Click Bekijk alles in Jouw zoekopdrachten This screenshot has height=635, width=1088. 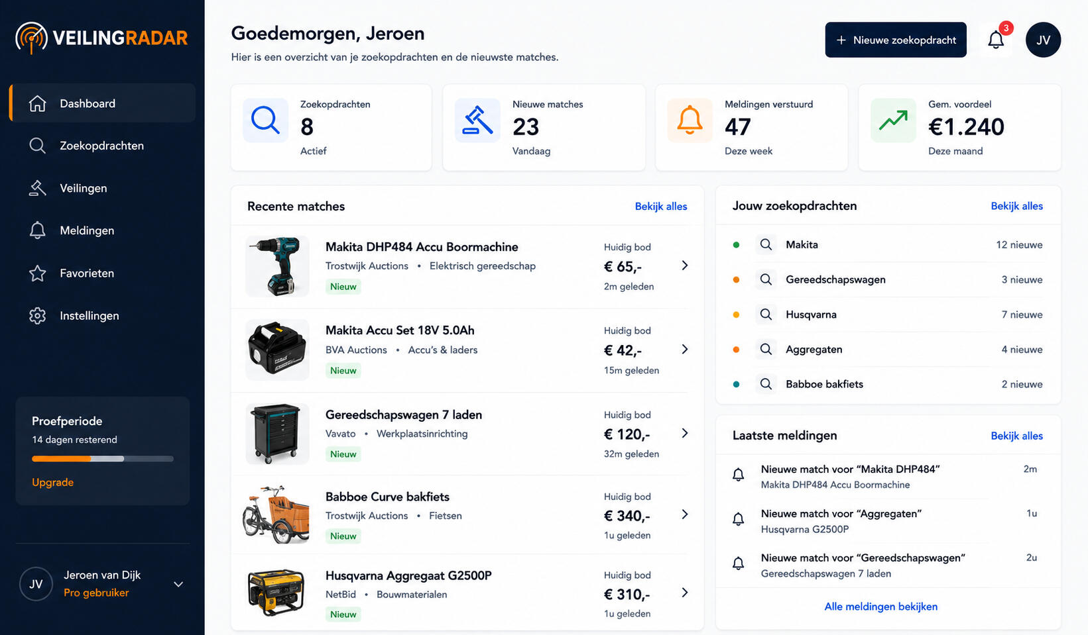(1016, 206)
